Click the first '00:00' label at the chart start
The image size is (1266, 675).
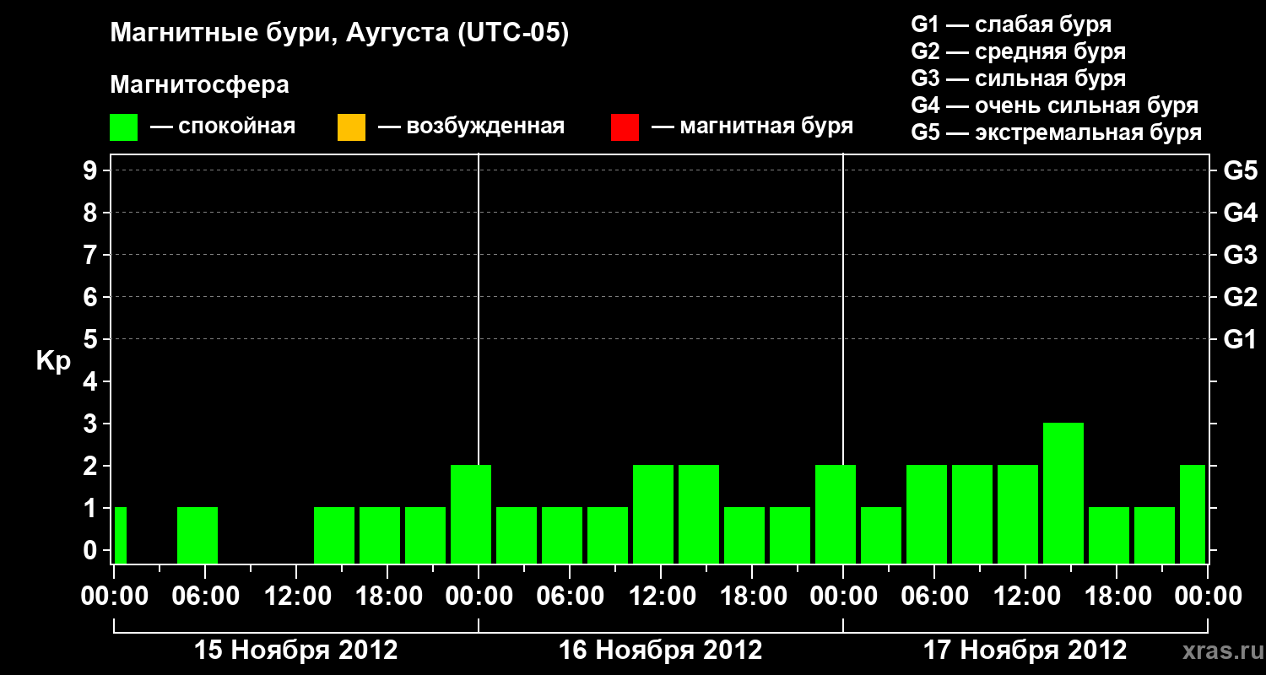coord(114,597)
